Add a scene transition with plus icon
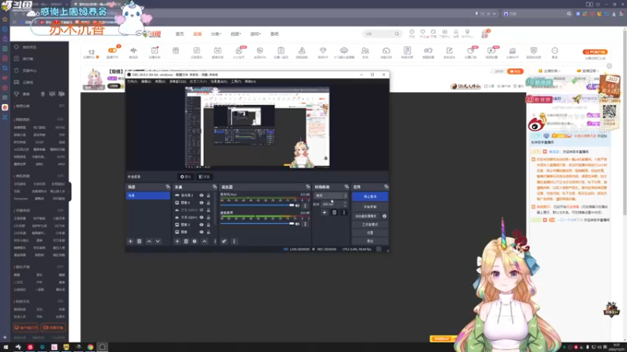 coord(324,212)
